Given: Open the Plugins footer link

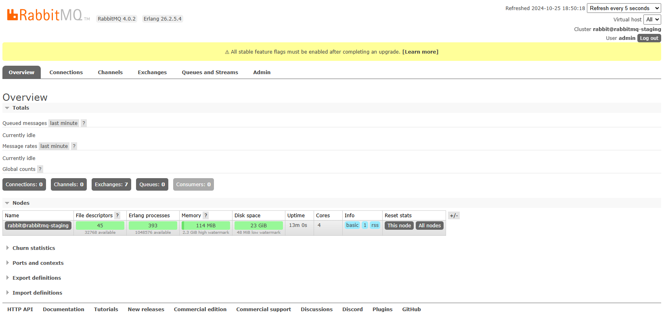Looking at the screenshot, I should [382, 310].
